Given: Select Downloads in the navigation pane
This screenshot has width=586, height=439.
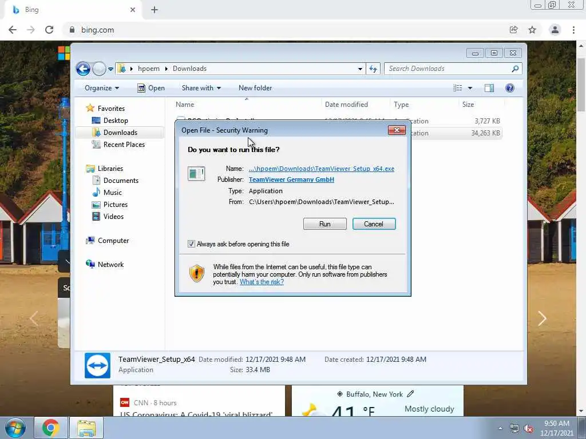Looking at the screenshot, I should point(120,133).
